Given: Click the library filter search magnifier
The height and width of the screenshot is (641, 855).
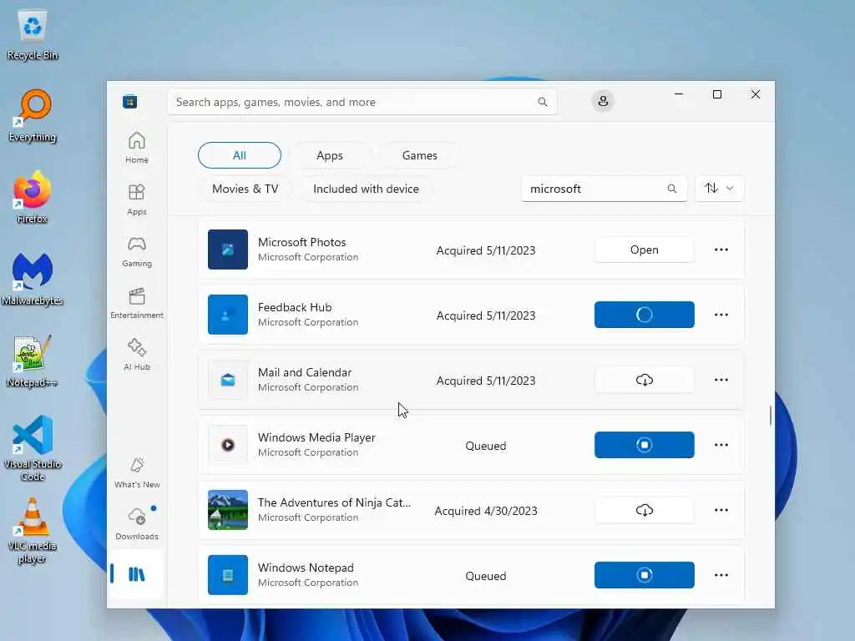Looking at the screenshot, I should tap(672, 189).
